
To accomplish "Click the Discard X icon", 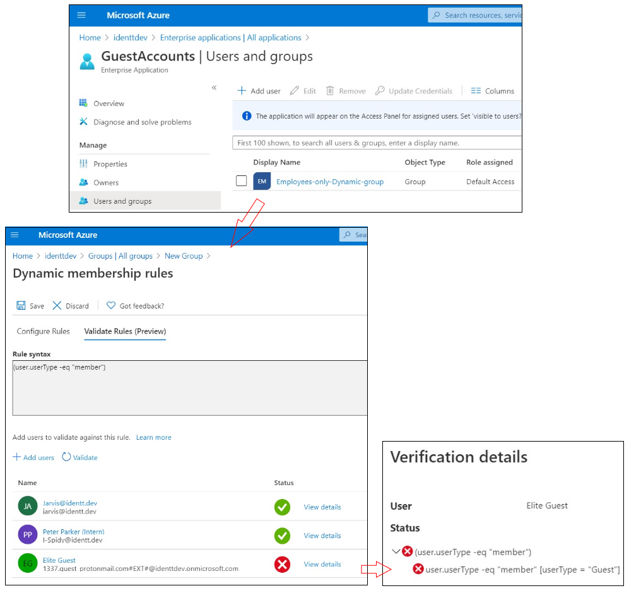I will (x=57, y=306).
